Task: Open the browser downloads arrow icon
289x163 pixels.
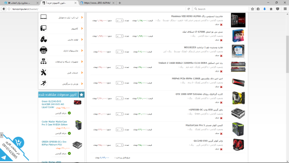Action: pyautogui.click(x=265, y=9)
